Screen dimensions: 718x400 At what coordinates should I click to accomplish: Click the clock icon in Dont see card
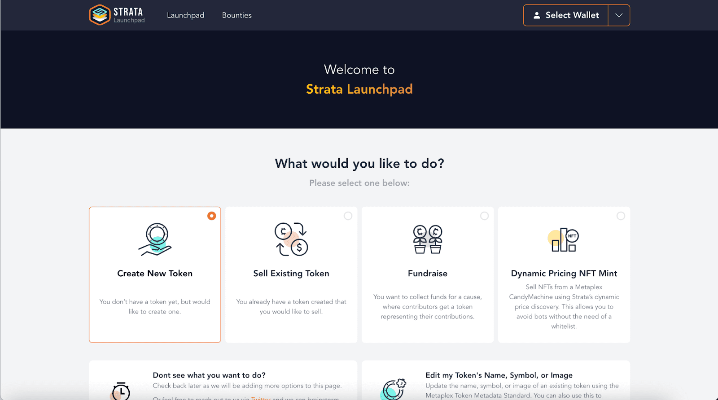(x=121, y=391)
